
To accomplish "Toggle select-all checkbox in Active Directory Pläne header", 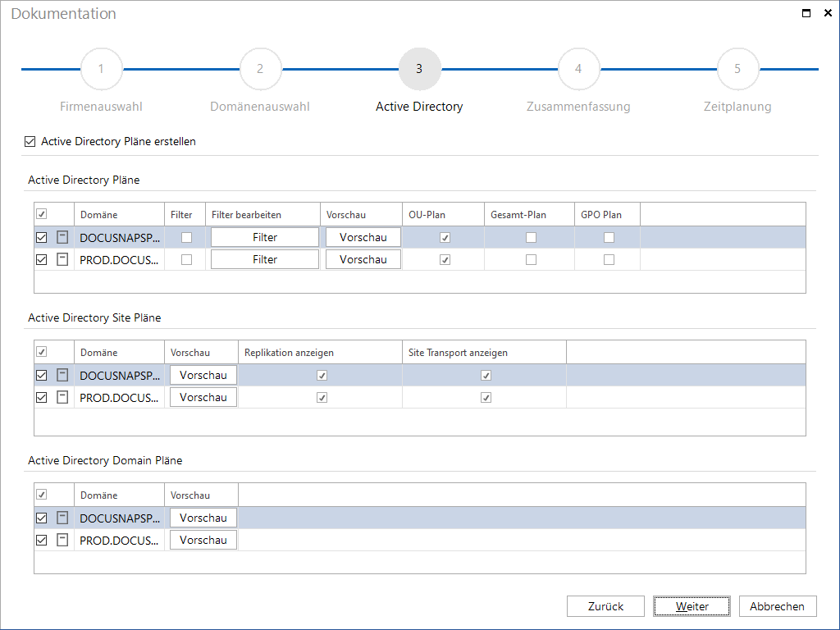I will pyautogui.click(x=41, y=214).
